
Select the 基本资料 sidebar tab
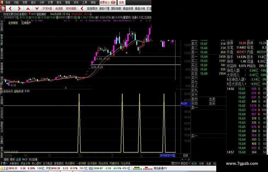1,54
